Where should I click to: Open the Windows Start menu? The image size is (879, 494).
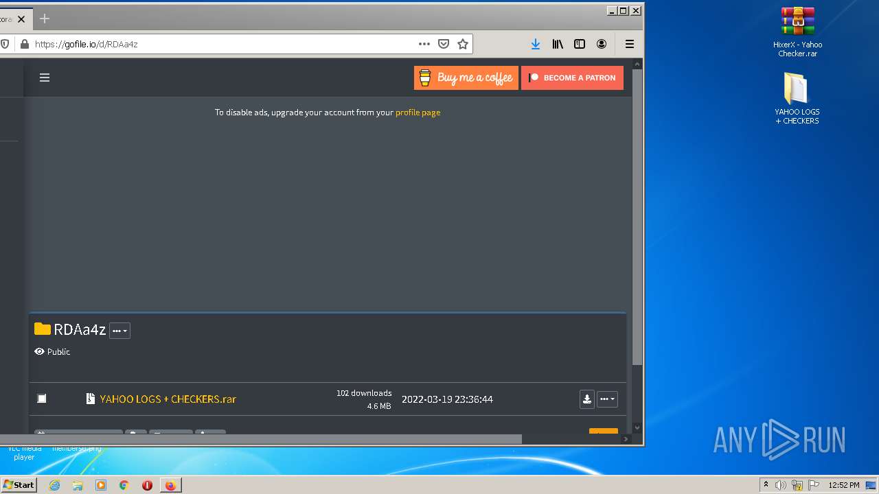19,485
